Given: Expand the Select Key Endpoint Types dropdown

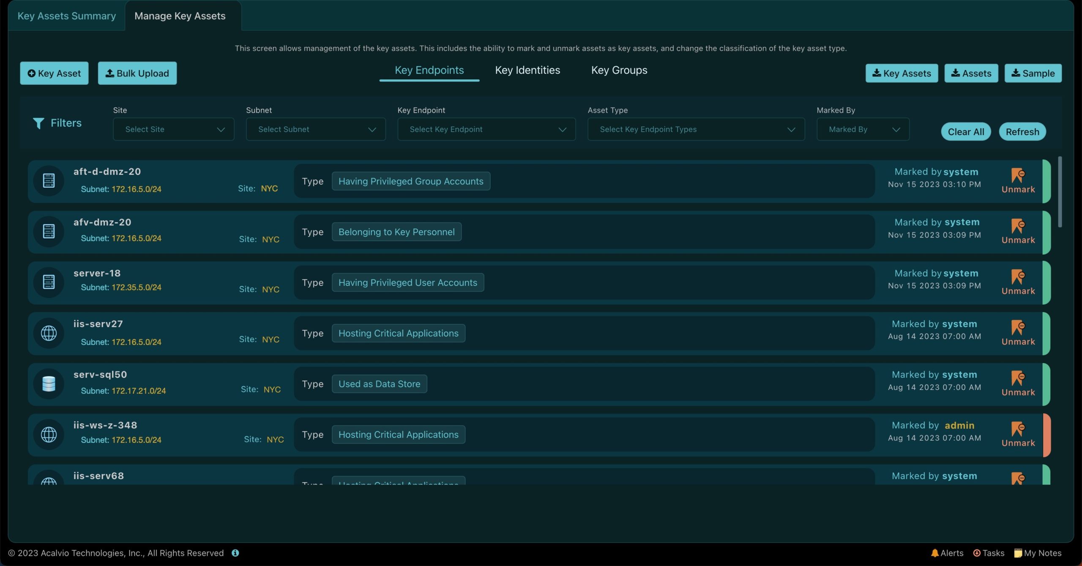Looking at the screenshot, I should (696, 129).
